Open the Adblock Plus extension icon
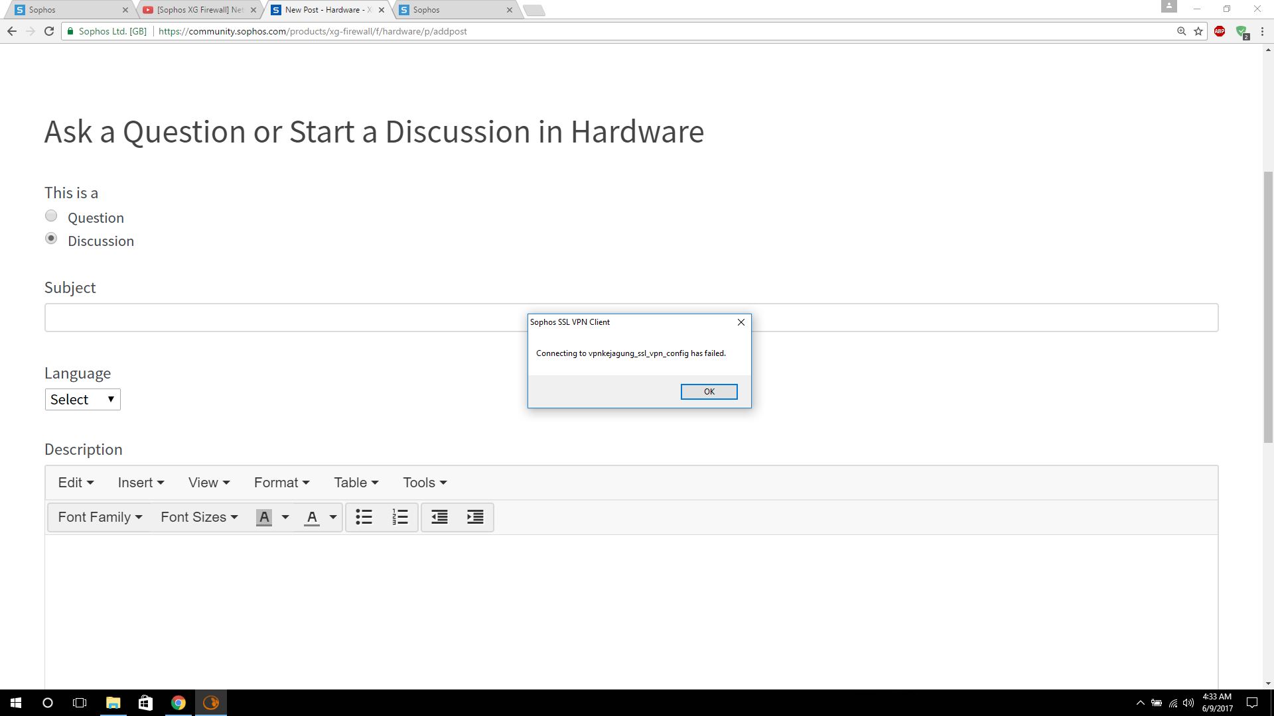 [x=1220, y=31]
